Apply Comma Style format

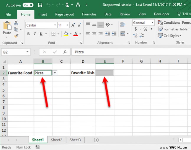(x=151, y=29)
